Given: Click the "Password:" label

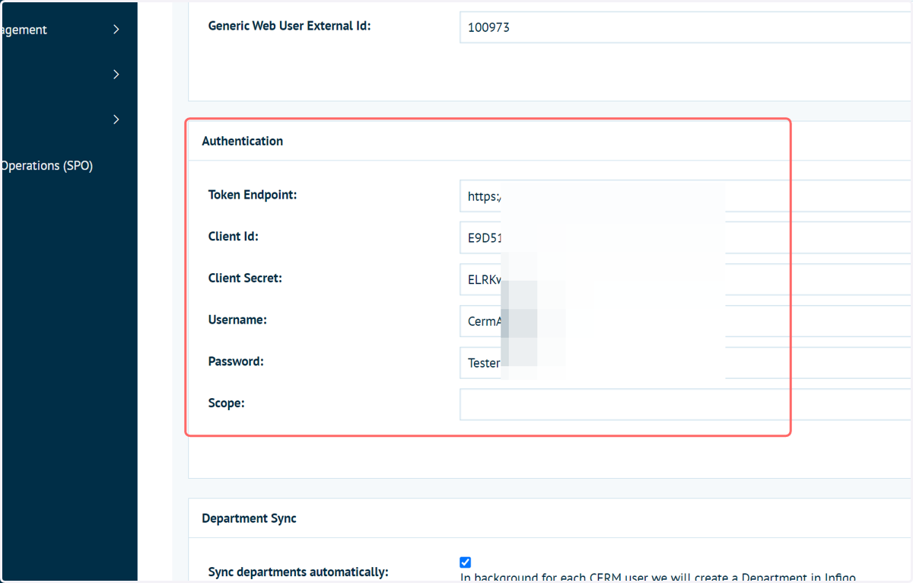Looking at the screenshot, I should coord(236,362).
